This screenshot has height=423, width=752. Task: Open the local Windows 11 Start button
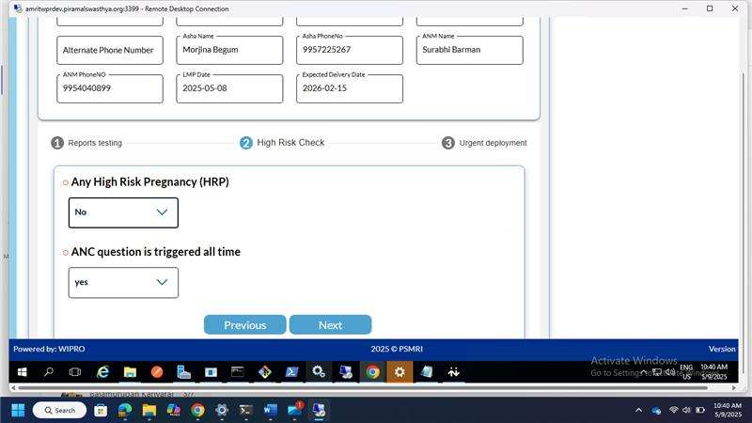(x=18, y=411)
